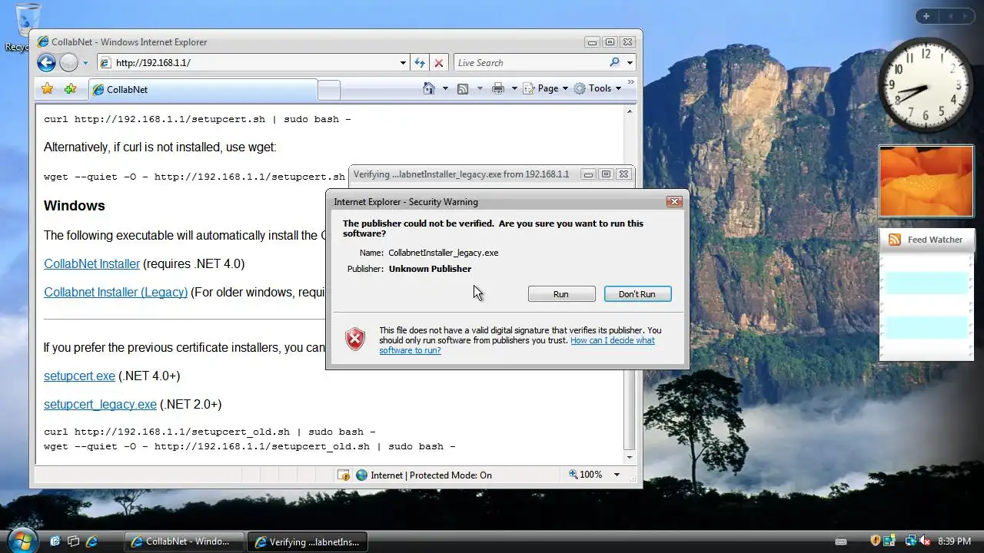
Task: Click the network connection tray icon
Action: tap(911, 541)
